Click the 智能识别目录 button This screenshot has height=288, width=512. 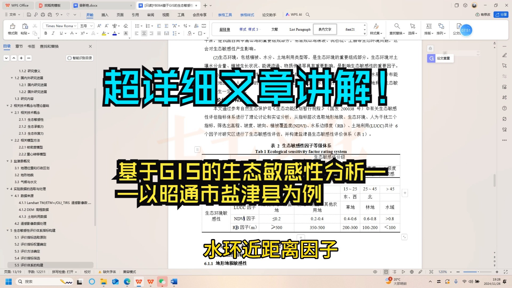pyautogui.click(x=80, y=58)
